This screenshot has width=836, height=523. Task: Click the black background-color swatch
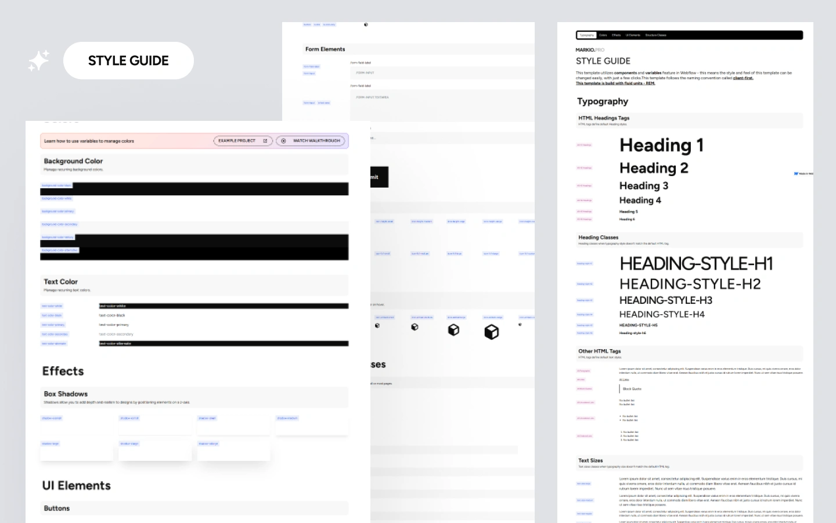pos(194,188)
